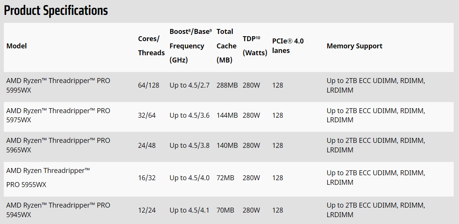459x224 pixels.
Task: Select the Threadripper PRO 5945WX model cell
Action: [58, 210]
